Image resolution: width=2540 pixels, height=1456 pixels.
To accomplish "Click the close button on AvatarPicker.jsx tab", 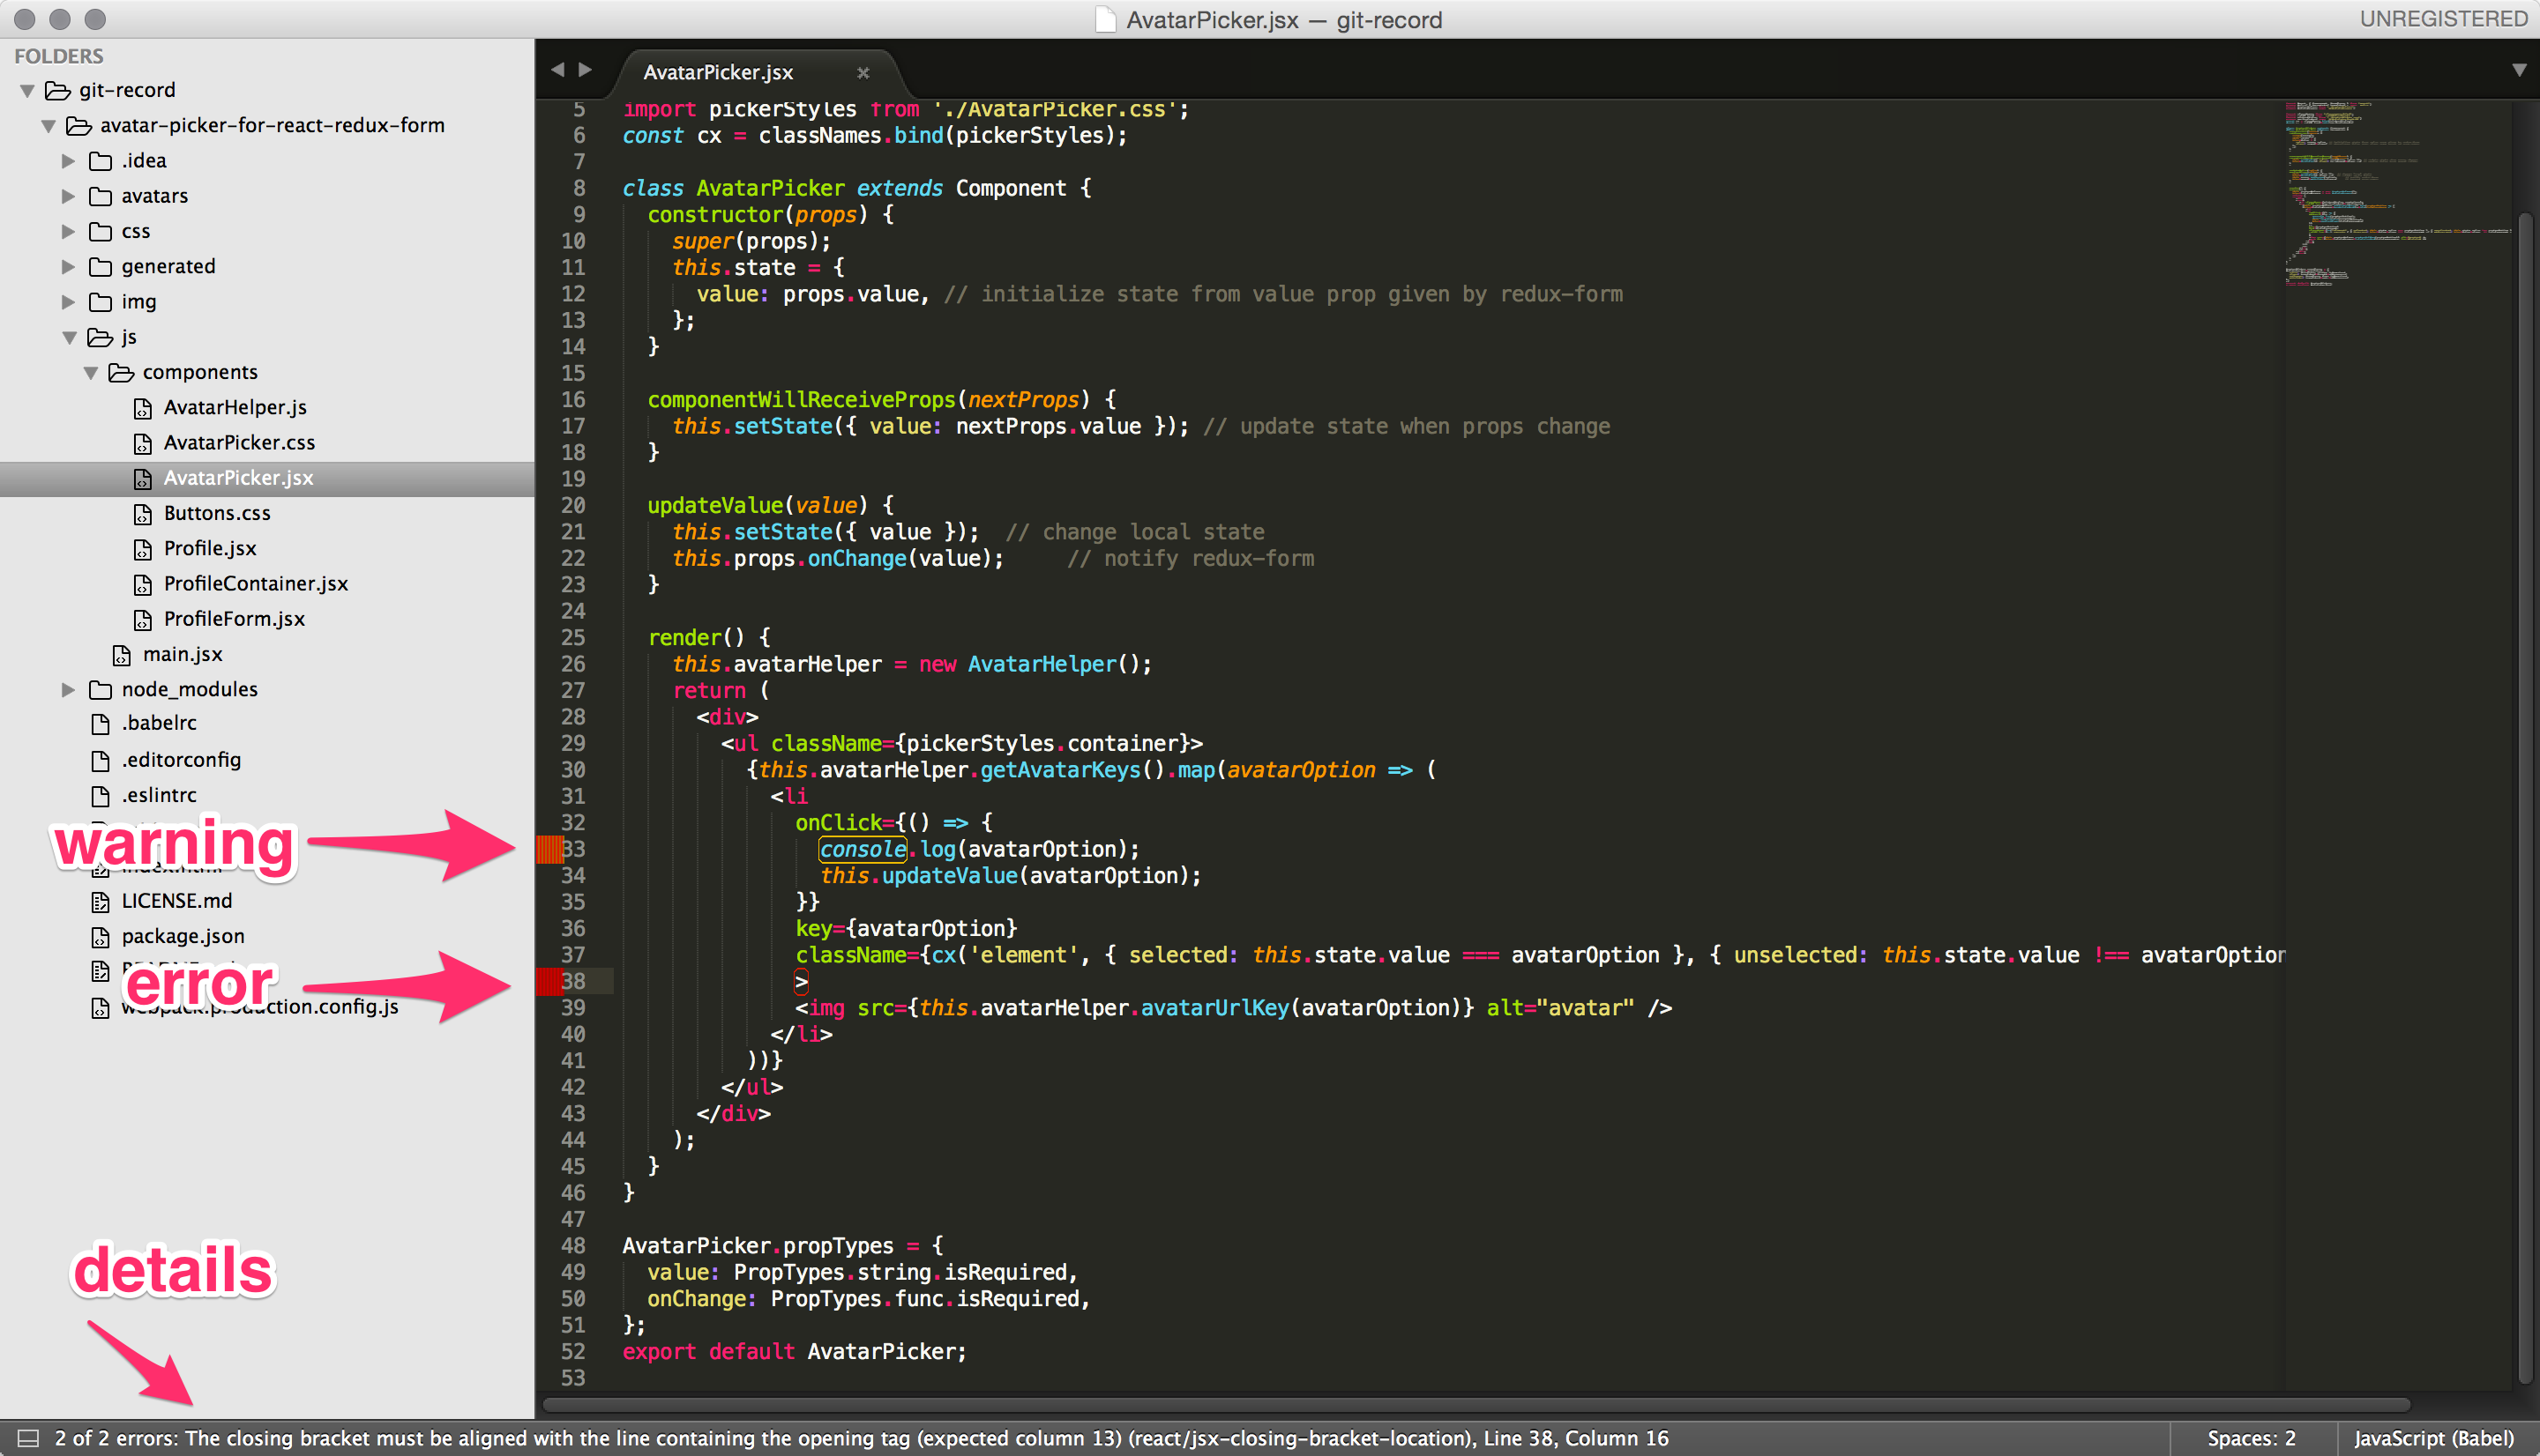I will pyautogui.click(x=862, y=70).
